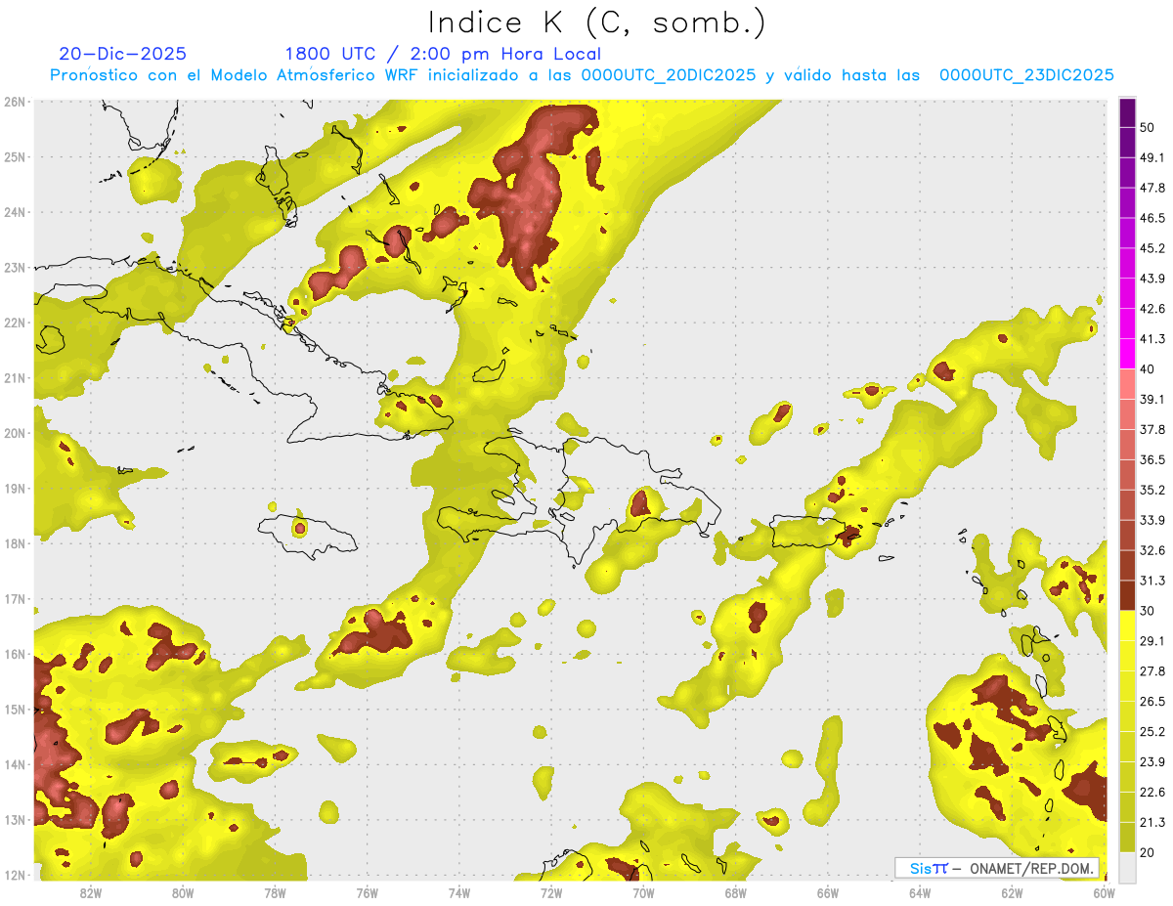Screen dimensions: 1173x906
Task: Click the dark purple colorbar swatch above 50
Action: pos(1127,112)
